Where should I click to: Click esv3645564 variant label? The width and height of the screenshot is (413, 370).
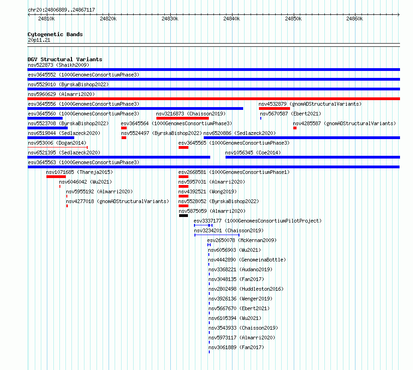(x=176, y=123)
